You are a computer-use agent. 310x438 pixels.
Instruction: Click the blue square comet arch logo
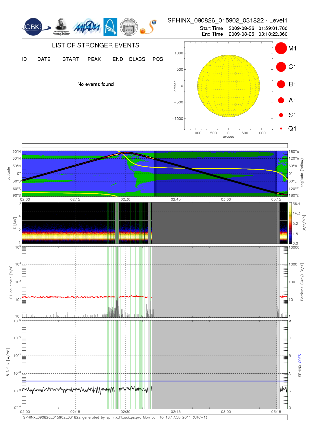110,27
